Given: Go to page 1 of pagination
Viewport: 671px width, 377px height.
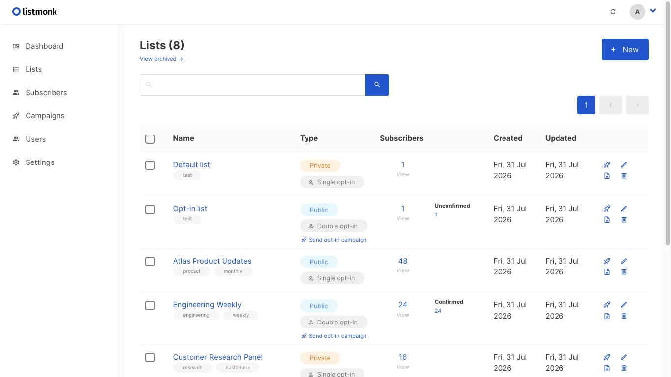Looking at the screenshot, I should 586,105.
